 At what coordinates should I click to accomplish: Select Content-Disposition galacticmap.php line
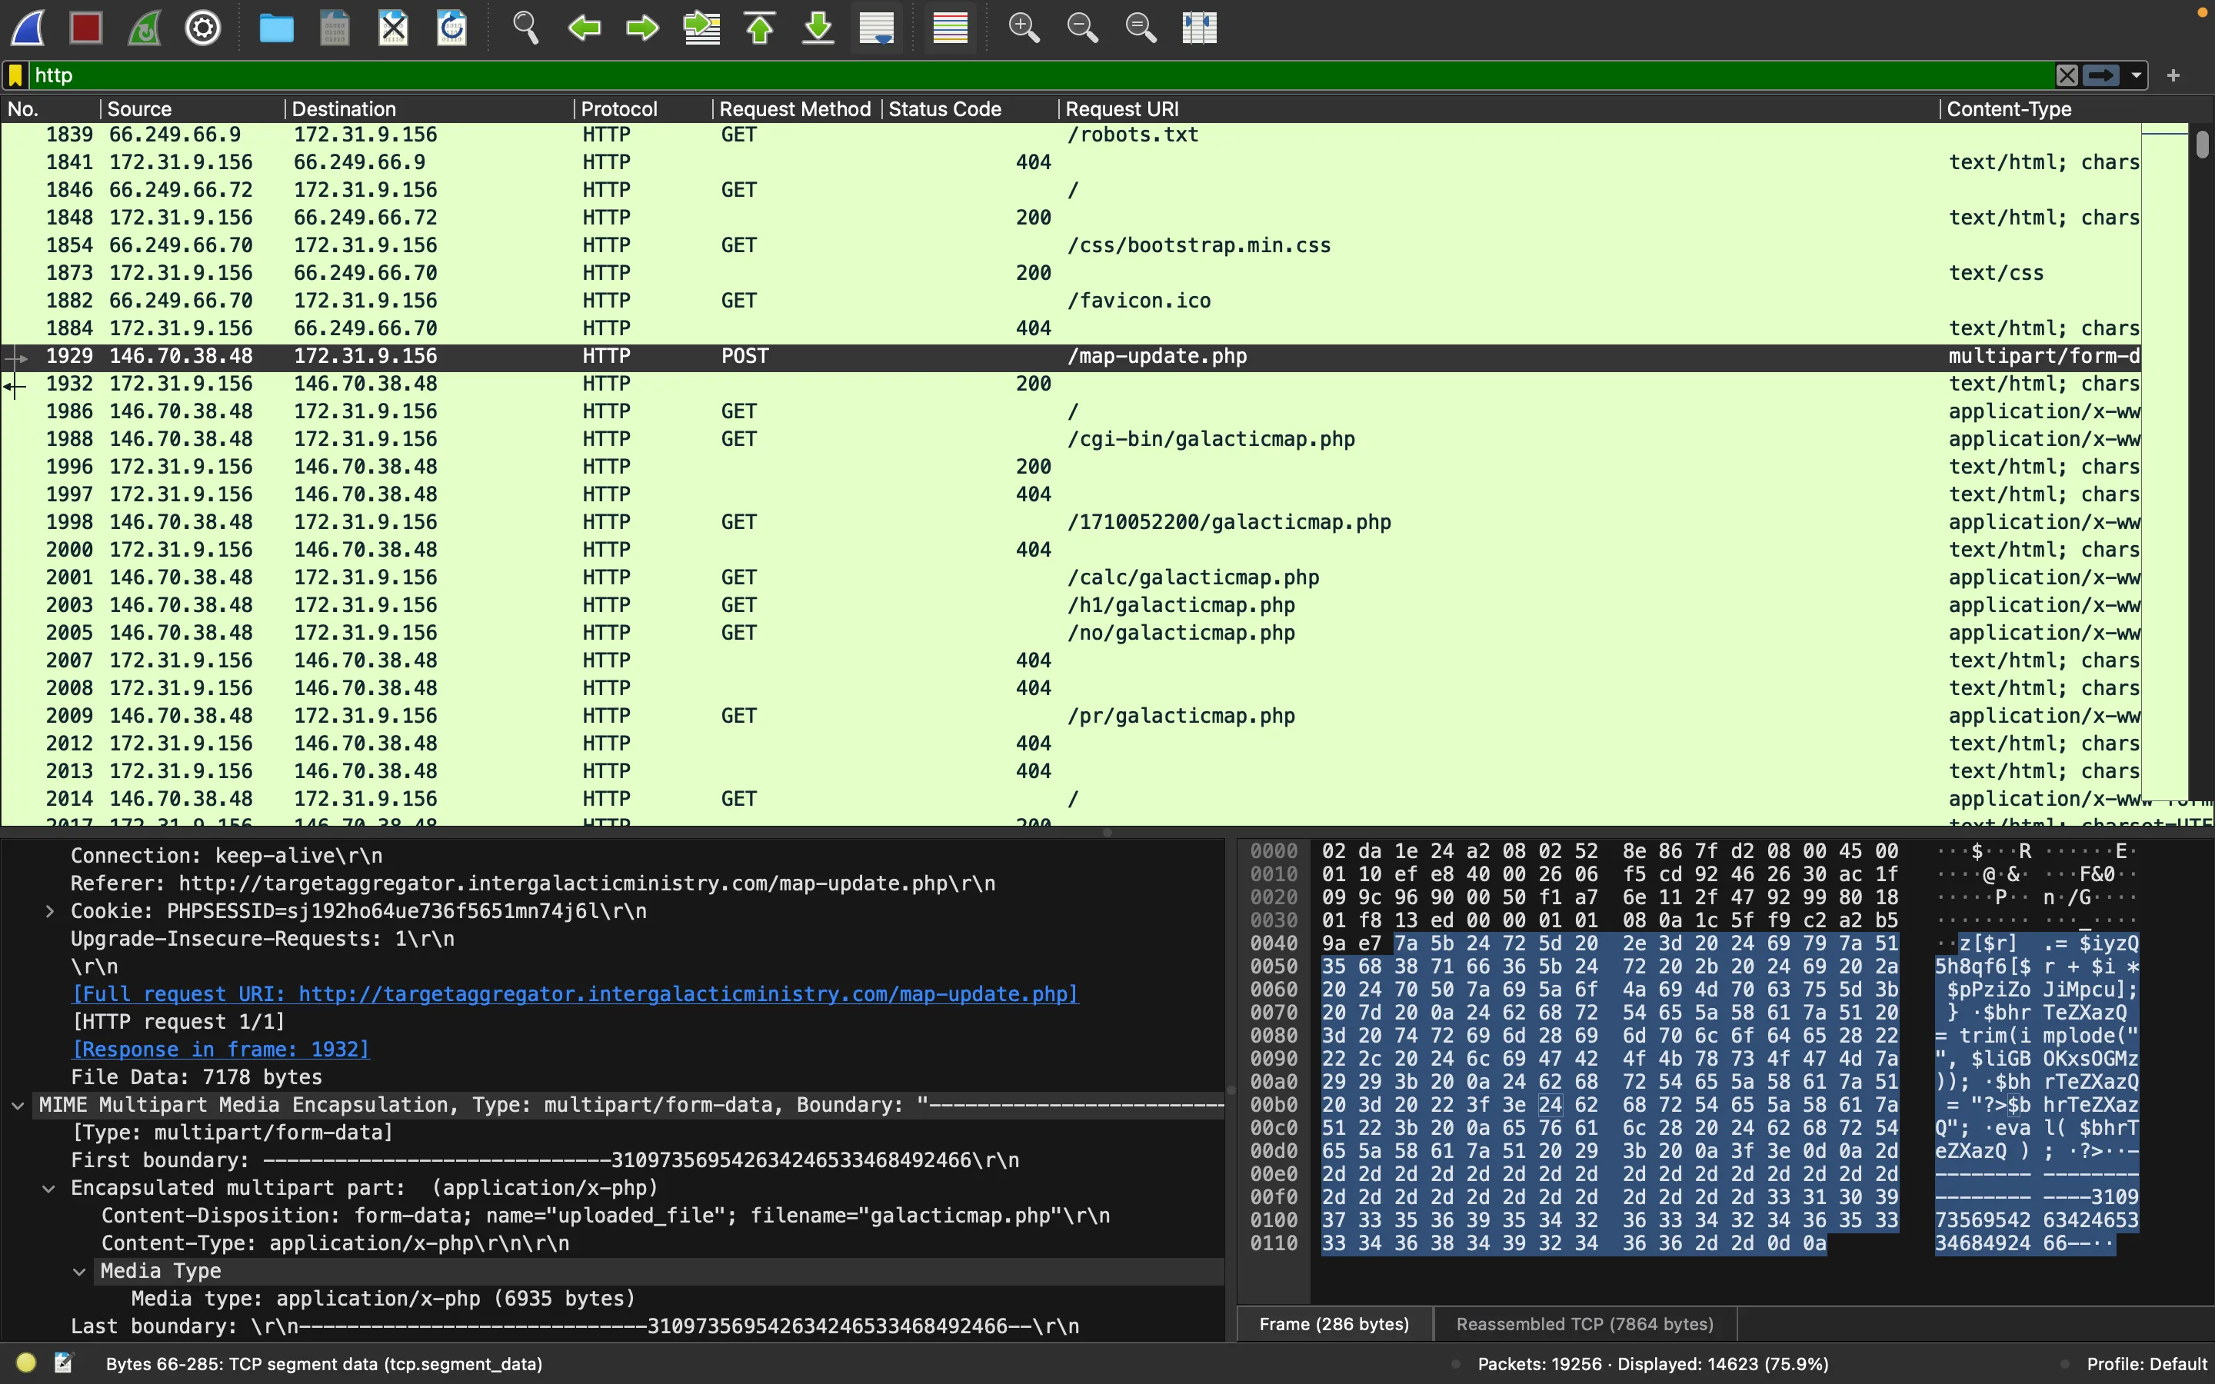click(605, 1216)
